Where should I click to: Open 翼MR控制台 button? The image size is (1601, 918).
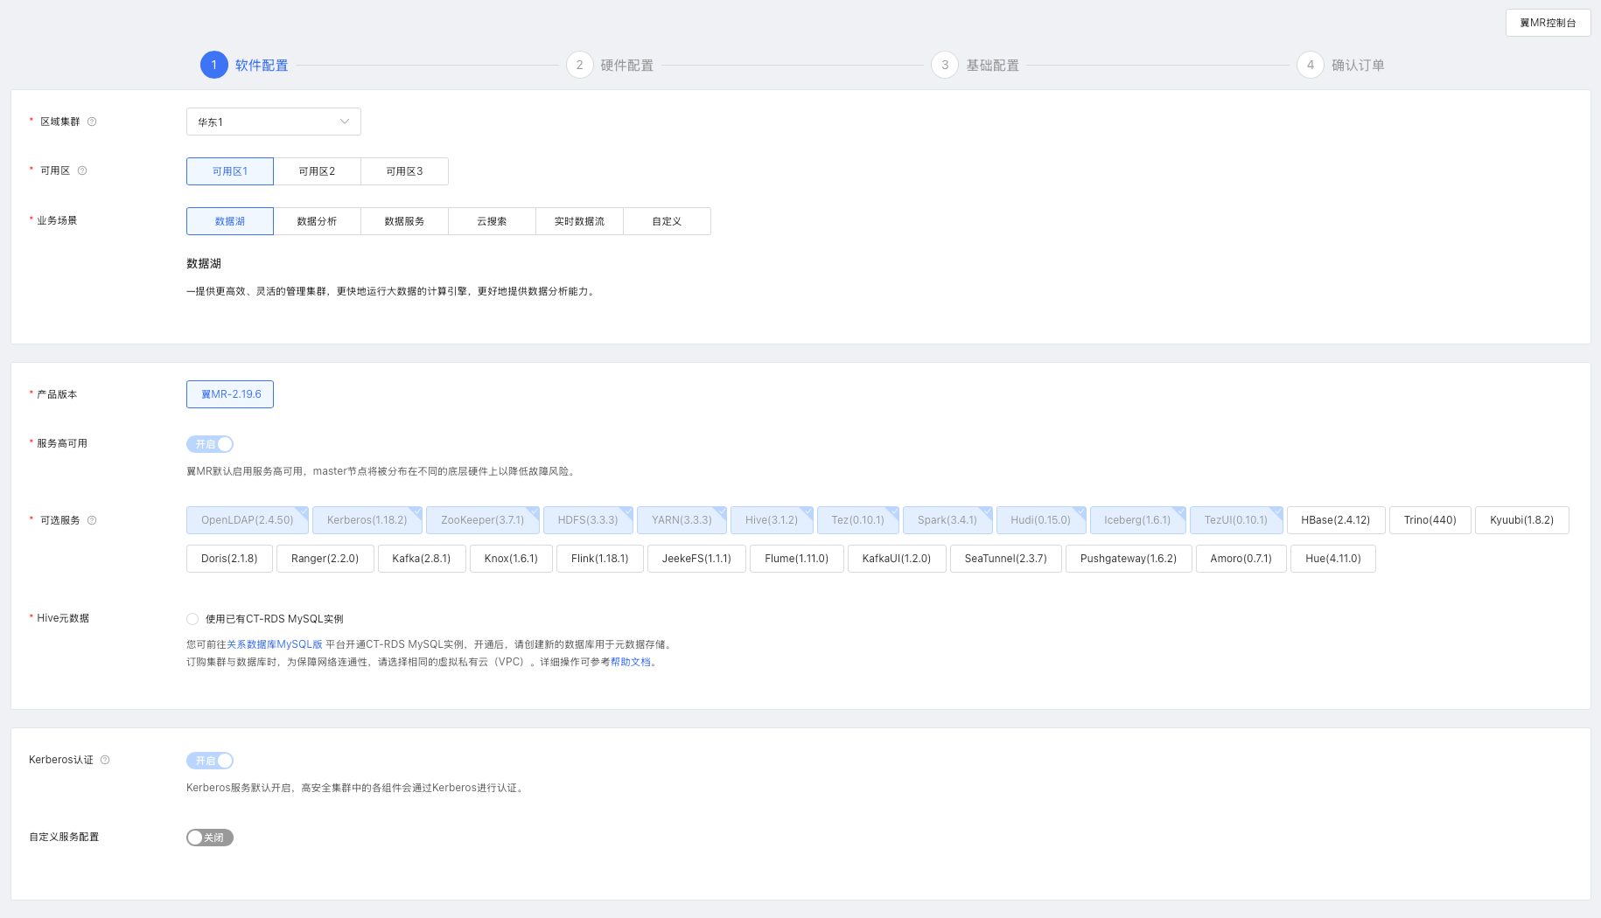click(x=1547, y=23)
